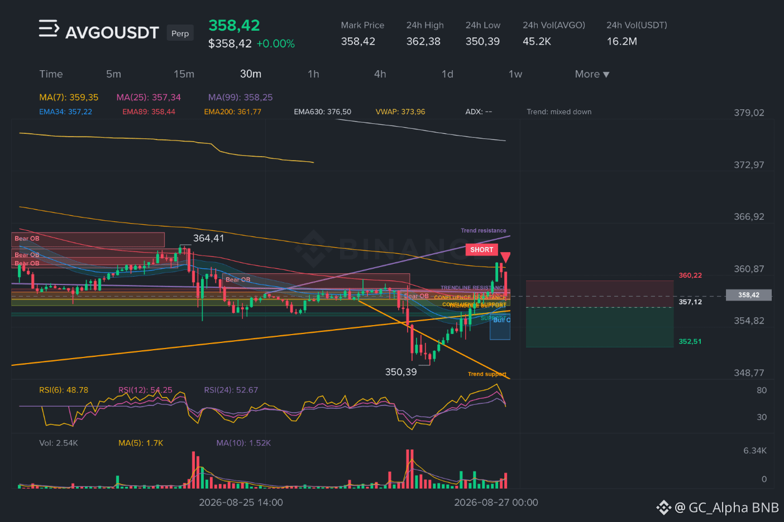Click the 24h High value 362,38
The width and height of the screenshot is (784, 522).
(423, 41)
